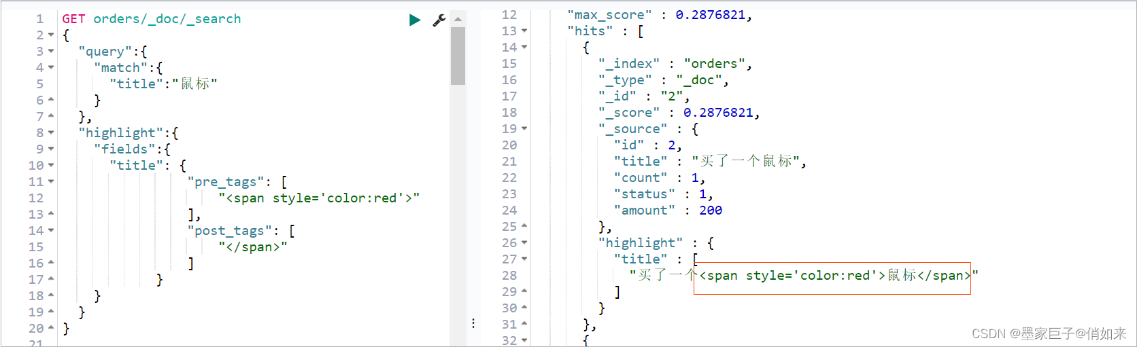This screenshot has width=1137, height=347.
Task: Fold the "match" block at line 4
Action: tap(51, 68)
